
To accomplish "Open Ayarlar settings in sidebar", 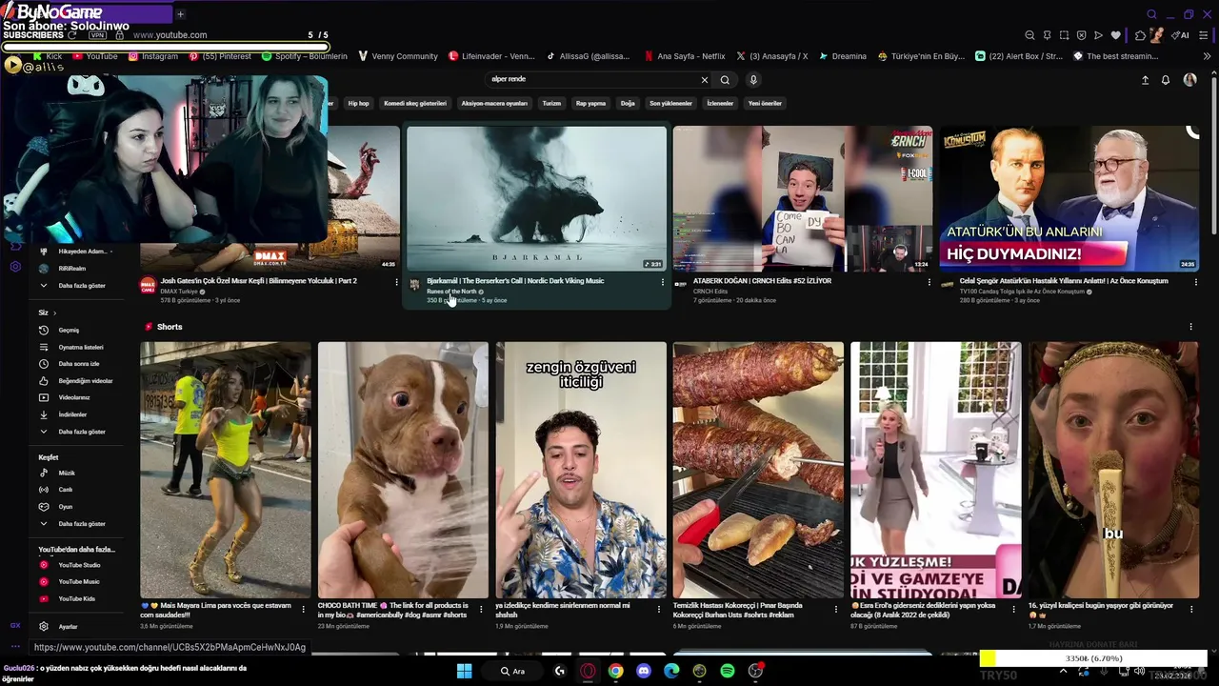I will (68, 626).
